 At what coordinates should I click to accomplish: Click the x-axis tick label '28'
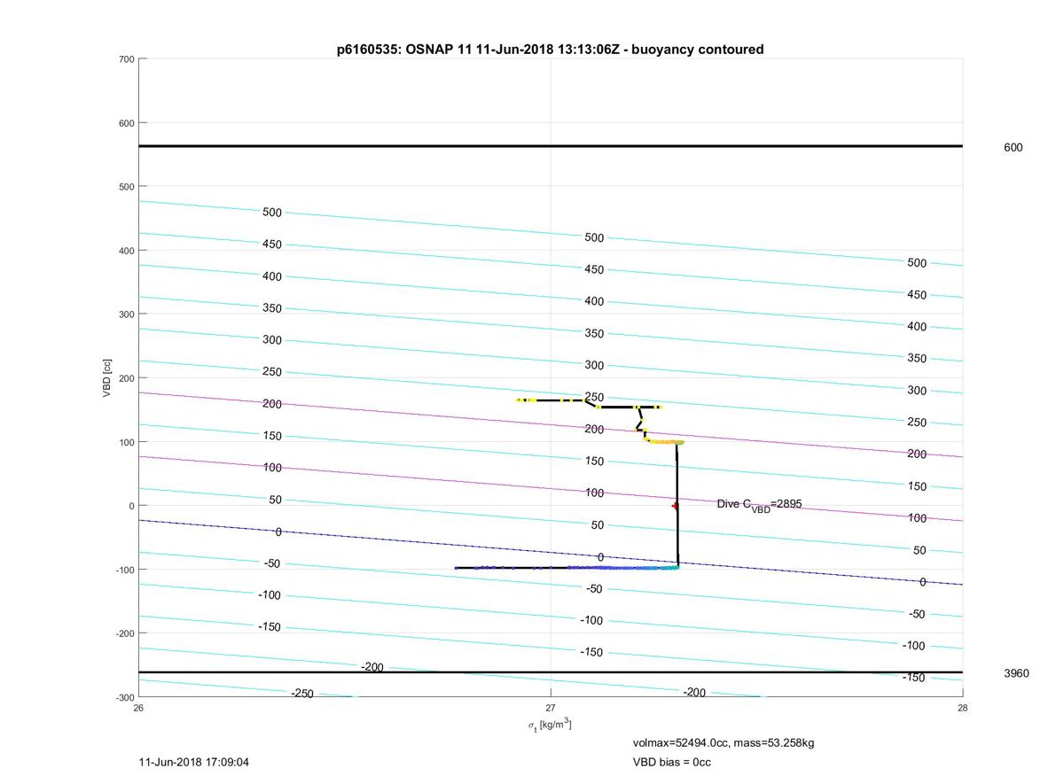[962, 707]
